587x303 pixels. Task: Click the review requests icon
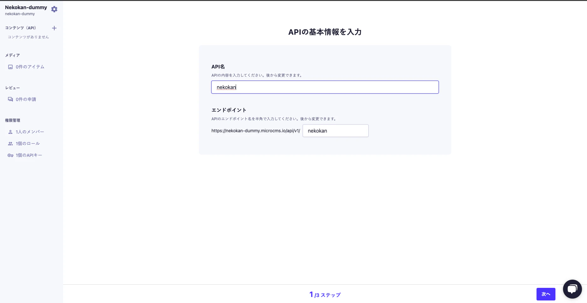[x=10, y=99]
